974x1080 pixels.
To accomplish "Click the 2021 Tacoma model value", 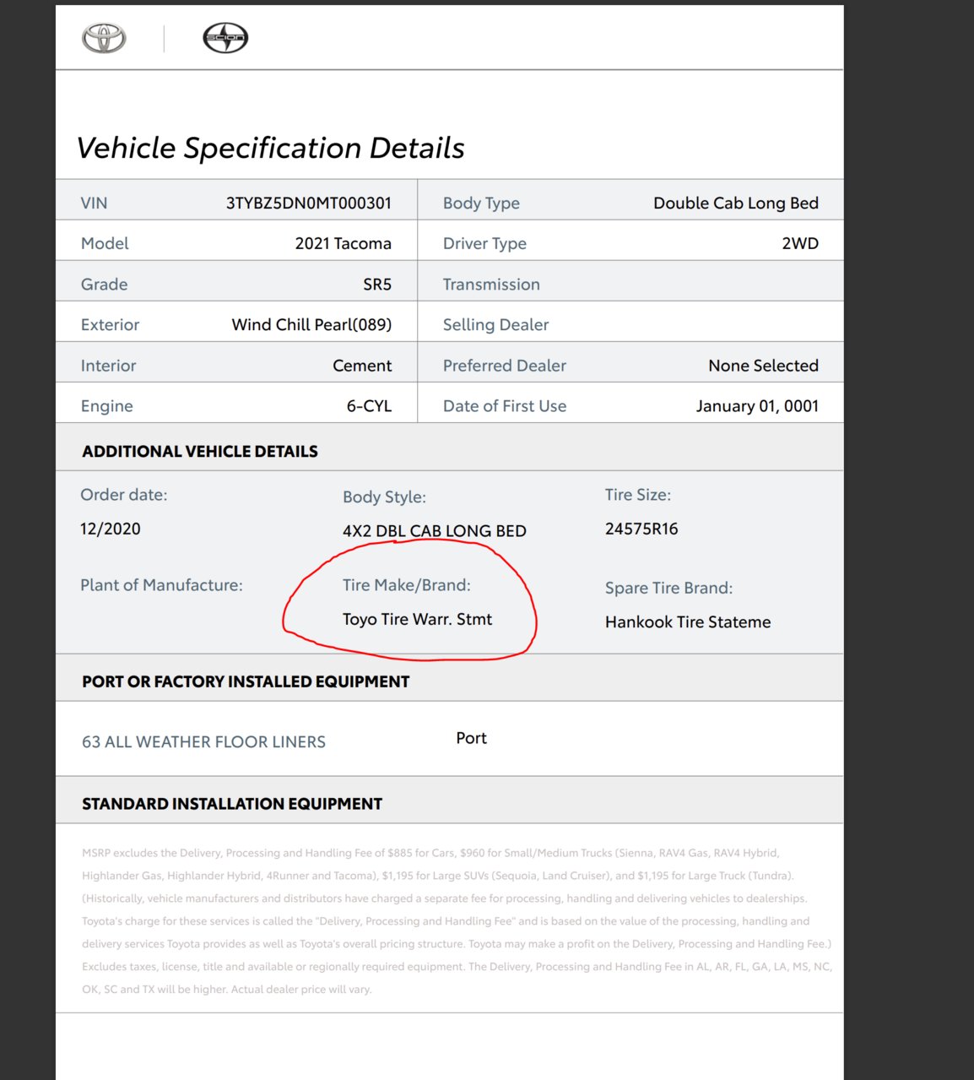I will tap(344, 243).
